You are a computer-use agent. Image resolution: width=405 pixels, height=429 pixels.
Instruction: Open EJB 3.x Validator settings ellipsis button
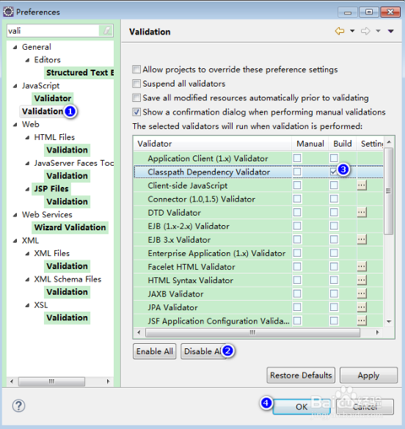(362, 239)
